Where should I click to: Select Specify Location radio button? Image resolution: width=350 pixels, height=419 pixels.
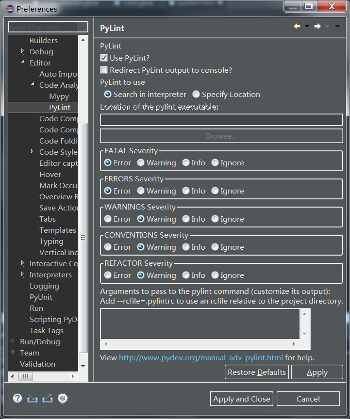tap(196, 95)
